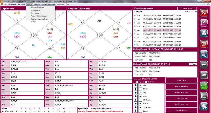Open the Panchang menu

click(22, 4)
